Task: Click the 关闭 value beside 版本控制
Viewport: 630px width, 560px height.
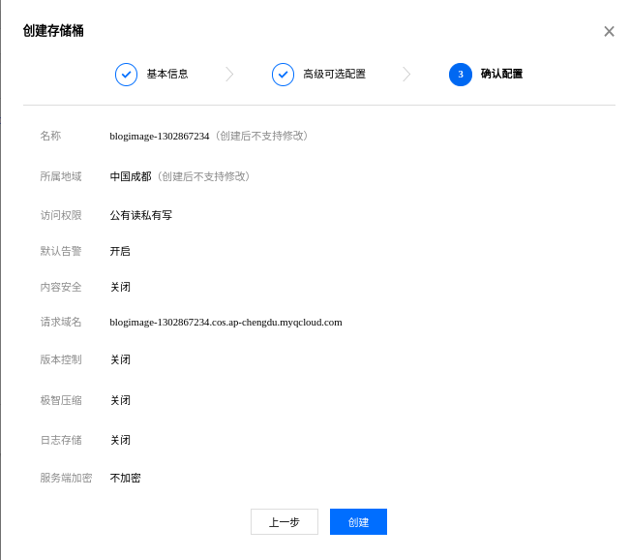Action: pos(120,360)
